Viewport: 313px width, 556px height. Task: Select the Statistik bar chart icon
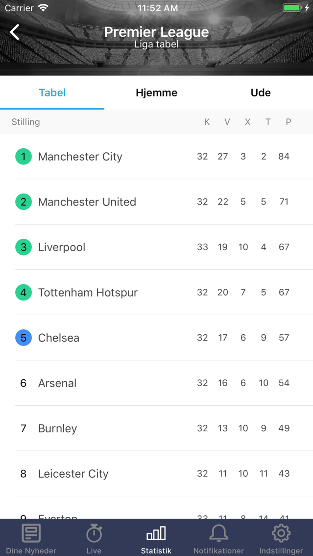tap(156, 533)
